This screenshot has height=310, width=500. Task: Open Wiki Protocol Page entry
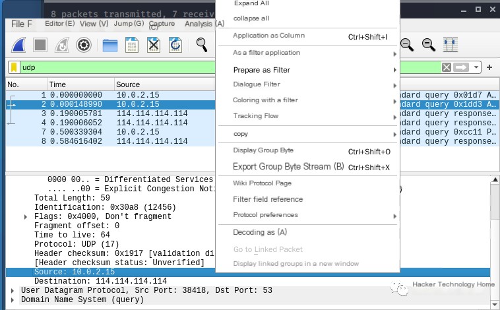click(262, 183)
